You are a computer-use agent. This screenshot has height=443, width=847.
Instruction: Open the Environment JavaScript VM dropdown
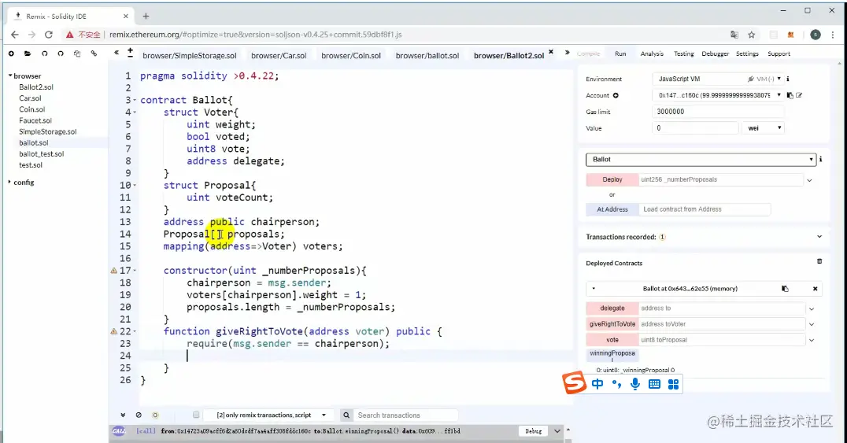[718, 79]
